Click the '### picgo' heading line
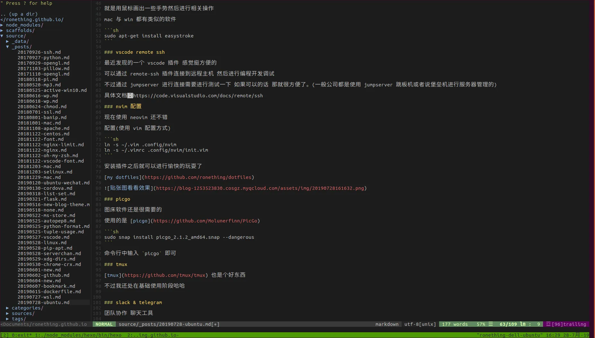Viewport: 595px width, 338px height. 117,199
